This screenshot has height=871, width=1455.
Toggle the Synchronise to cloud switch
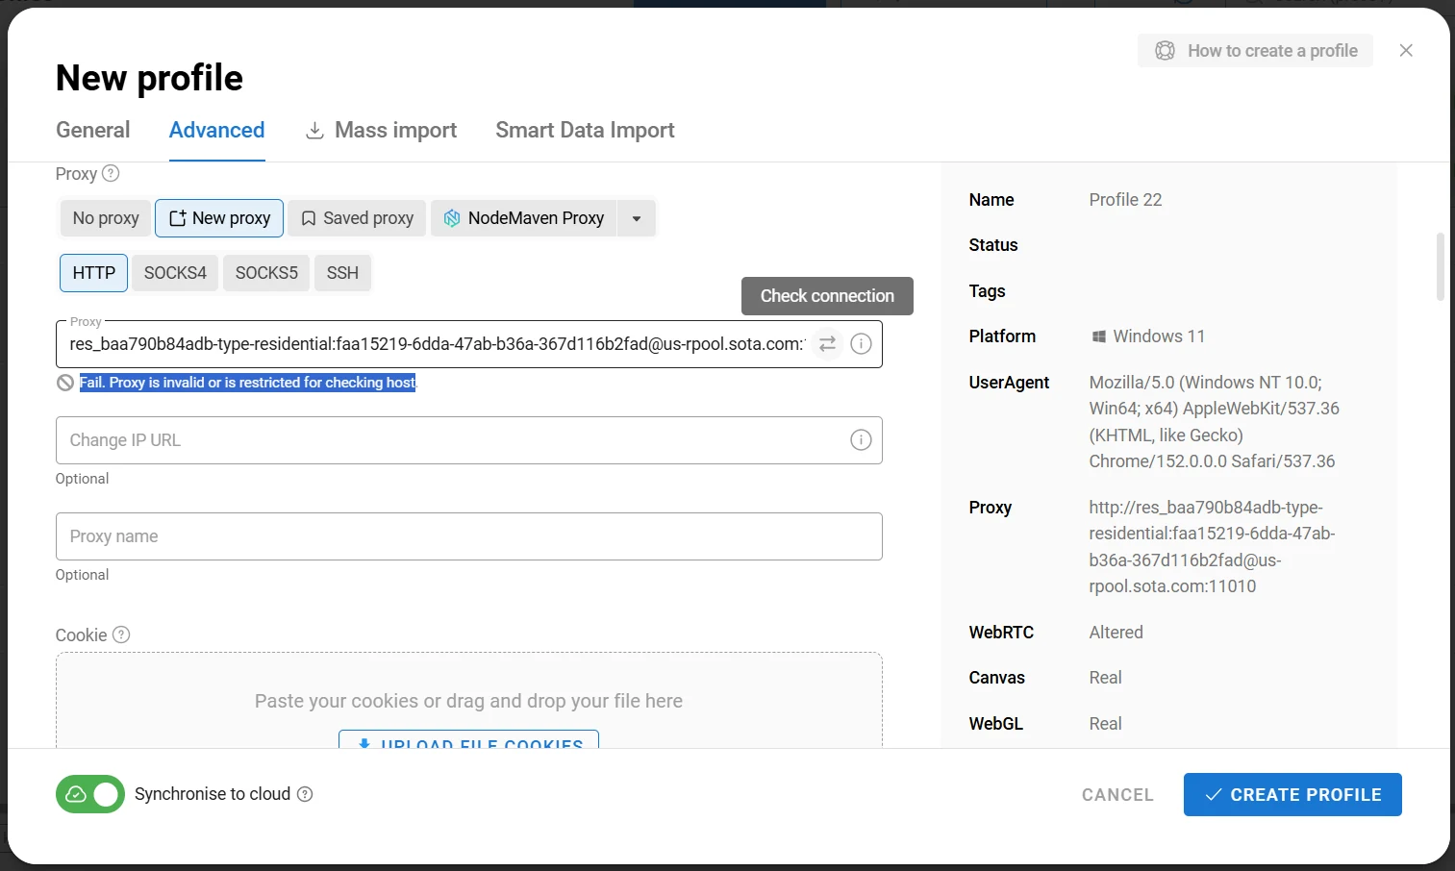tap(90, 794)
